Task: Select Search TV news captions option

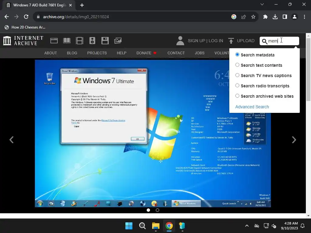Action: 237,75
